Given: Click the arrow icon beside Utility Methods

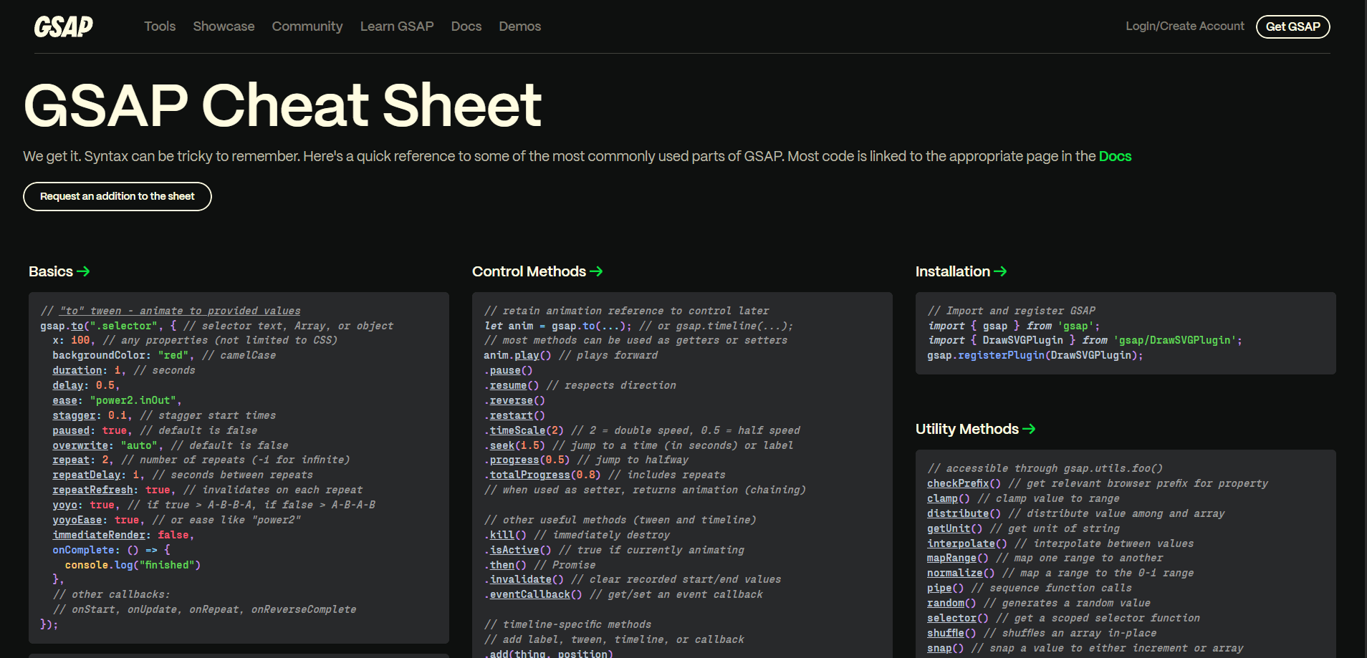Looking at the screenshot, I should point(1029,429).
